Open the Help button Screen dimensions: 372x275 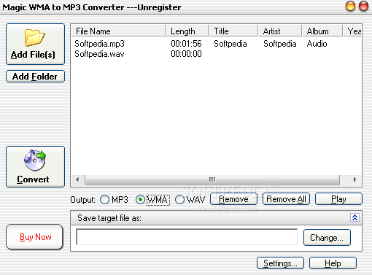pyautogui.click(x=333, y=263)
